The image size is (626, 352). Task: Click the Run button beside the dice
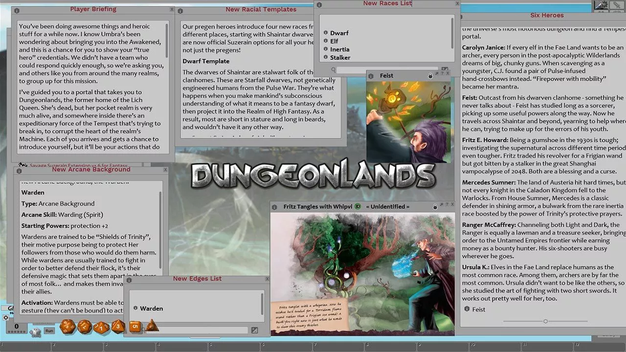pyautogui.click(x=49, y=331)
